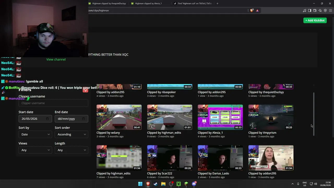Click the microphone tray icon
The image size is (334, 188).
[x=298, y=184]
